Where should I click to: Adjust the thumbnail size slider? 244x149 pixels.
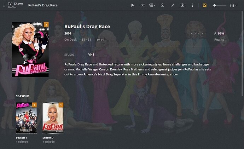point(220,5)
